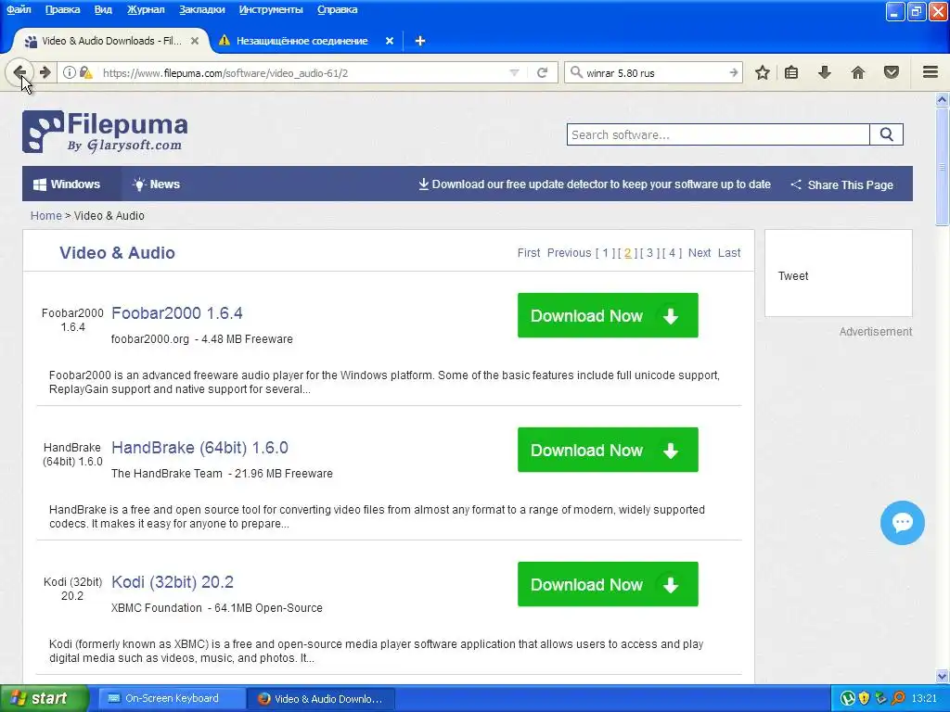
Task: Open the Справка menu
Action: pos(337,9)
